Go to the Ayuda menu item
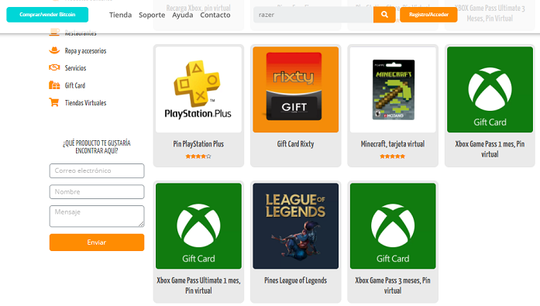540x306 pixels. coord(183,15)
